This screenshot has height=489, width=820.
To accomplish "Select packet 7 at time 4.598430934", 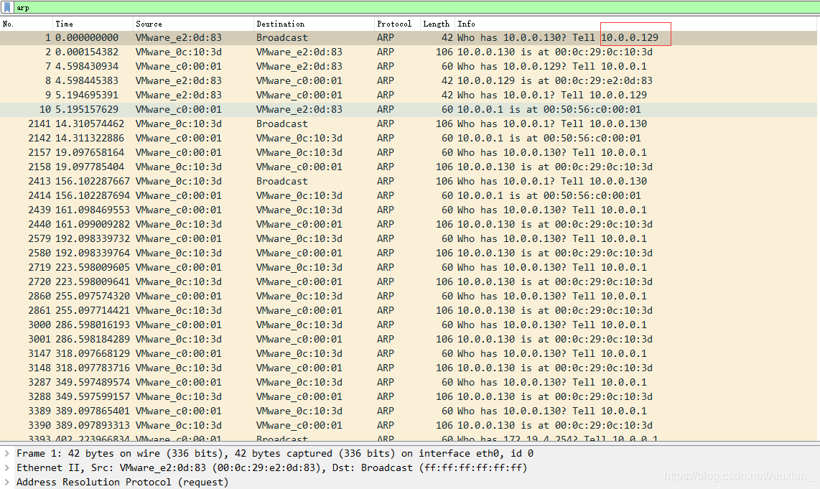I will (409, 66).
